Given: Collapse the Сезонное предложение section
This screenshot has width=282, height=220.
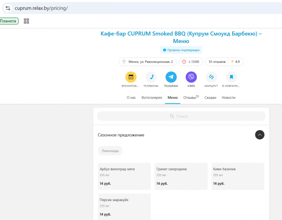Looking at the screenshot, I should tap(260, 135).
